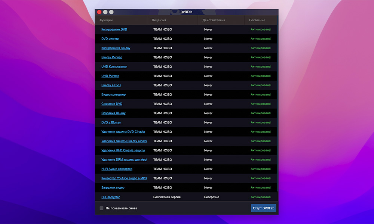This screenshot has height=224, width=374.
Task: Enable the Не показывать снова checkbox
Action: click(101, 208)
